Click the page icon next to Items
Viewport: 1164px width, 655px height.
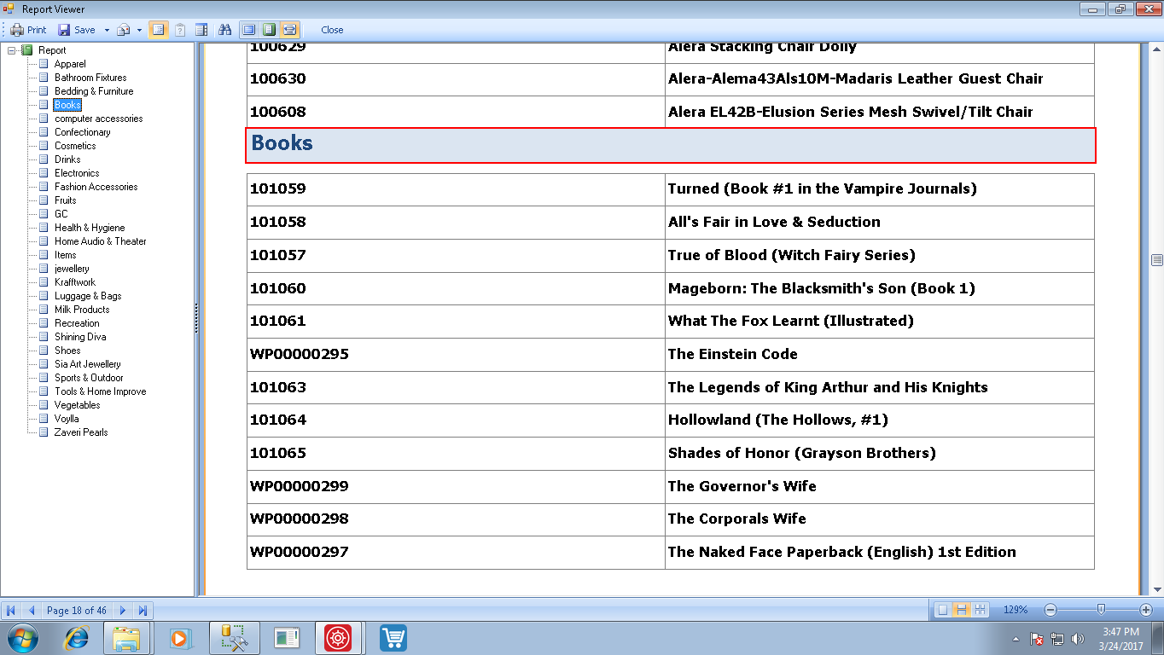44,255
